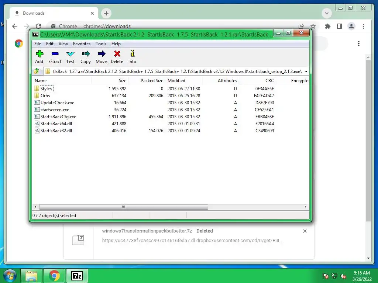This screenshot has width=378, height=283.
Task: Sort by the Attributes column header
Action: [x=220, y=81]
